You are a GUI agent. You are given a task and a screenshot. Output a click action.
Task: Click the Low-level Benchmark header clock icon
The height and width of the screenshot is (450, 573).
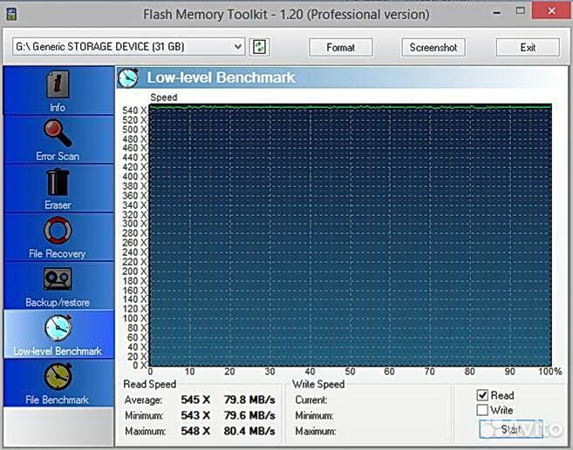coord(128,77)
